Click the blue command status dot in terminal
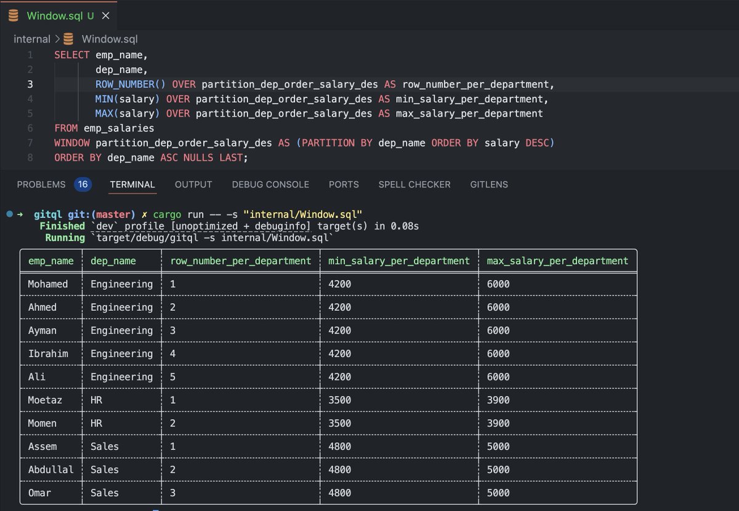Image resolution: width=739 pixels, height=511 pixels. [10, 214]
